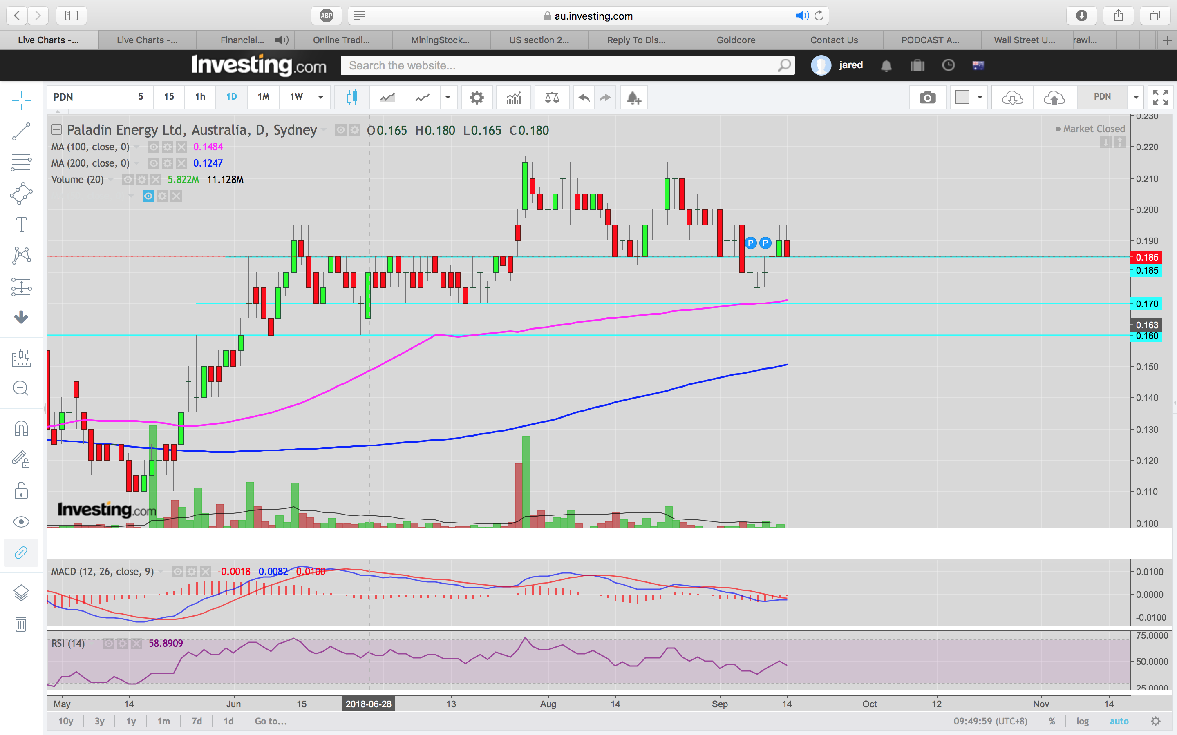
Task: Click the compare symbols scales icon
Action: 552,97
